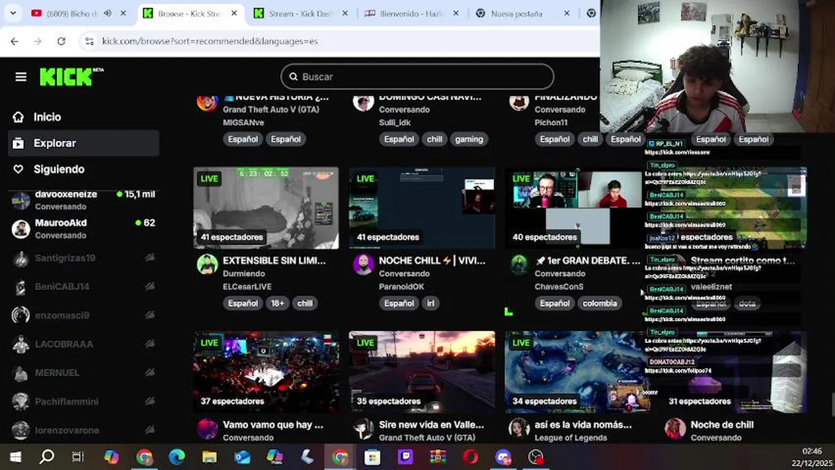
Task: Open ELCesarLIVE channel avatar
Action: (208, 264)
